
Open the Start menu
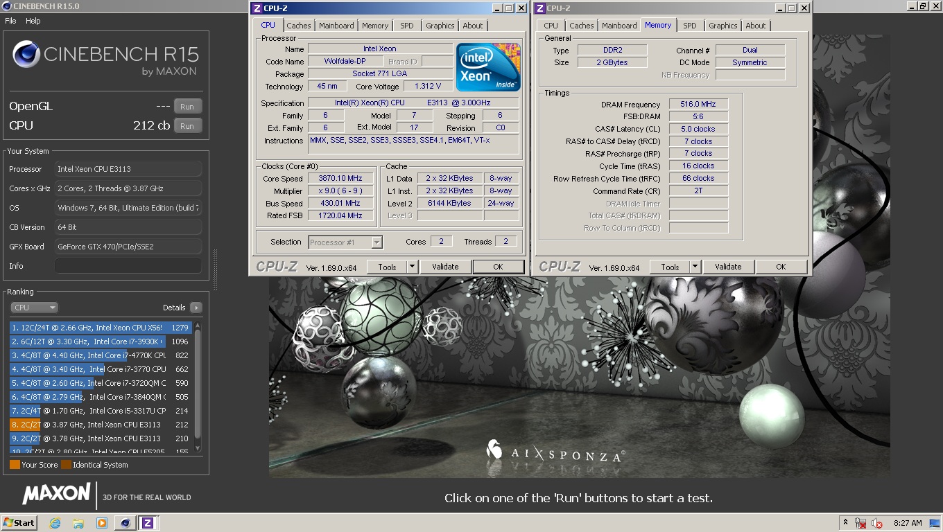click(19, 523)
